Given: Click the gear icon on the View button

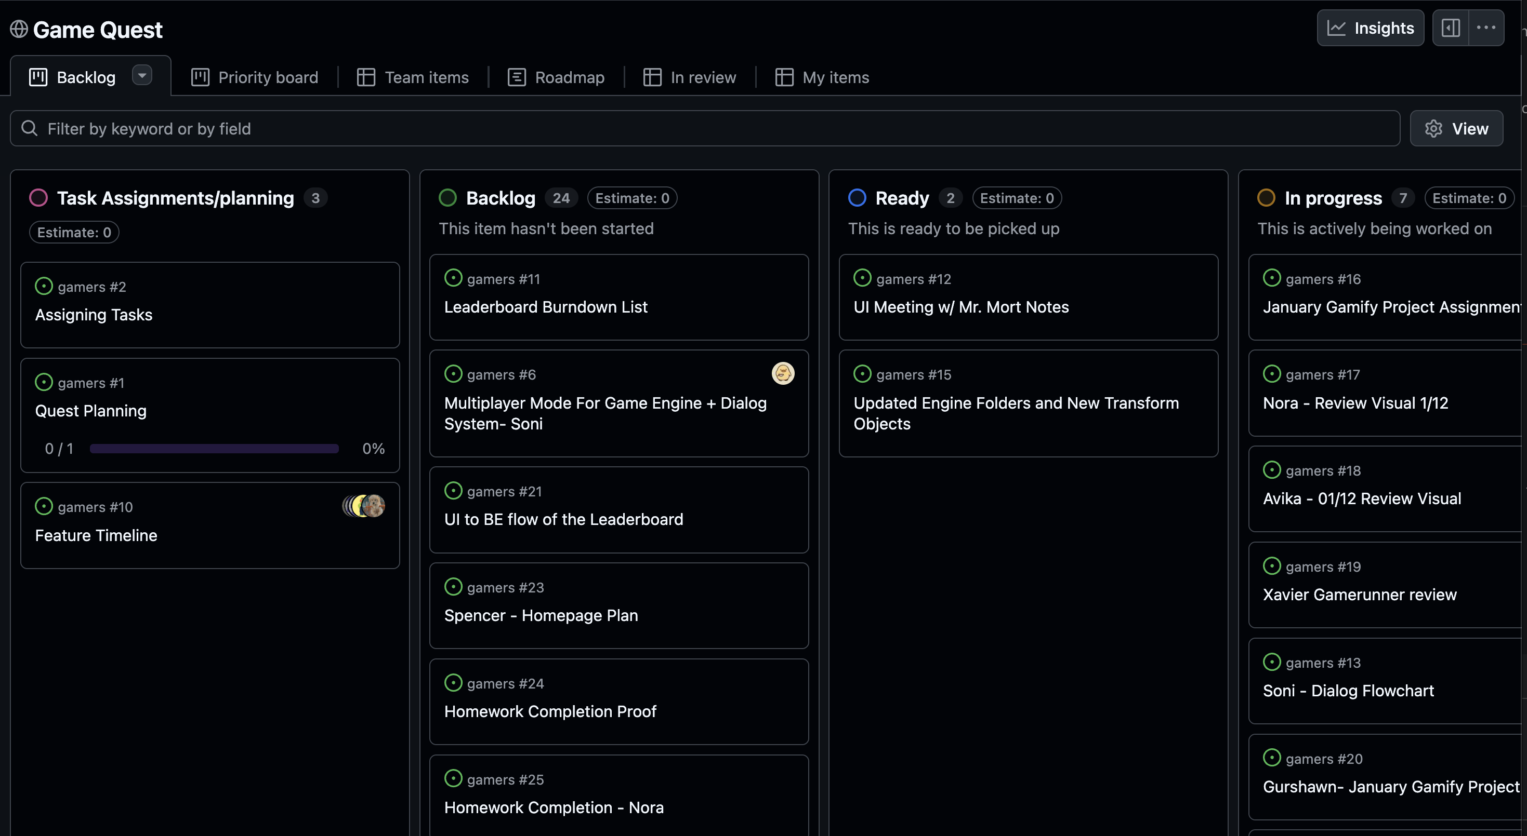Looking at the screenshot, I should [1434, 128].
